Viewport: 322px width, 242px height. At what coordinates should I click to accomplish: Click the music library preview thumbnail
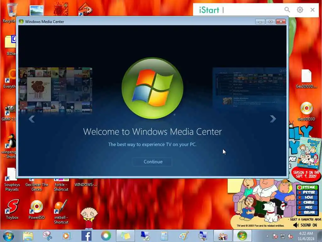coord(55,90)
